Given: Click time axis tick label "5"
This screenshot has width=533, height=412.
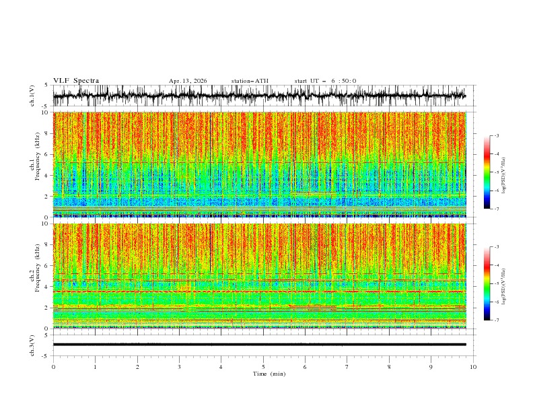Looking at the screenshot, I should pos(263,367).
